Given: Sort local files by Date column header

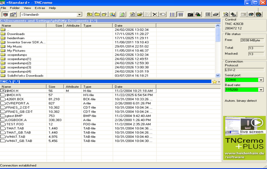Looking at the screenshot, I should click(x=134, y=25).
